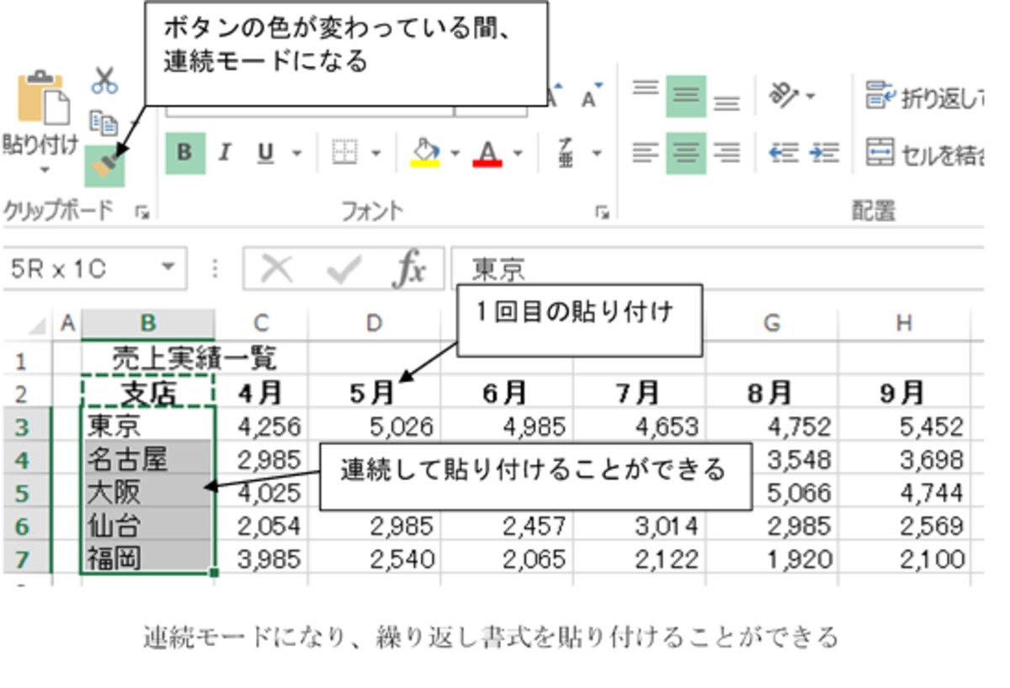This screenshot has width=1010, height=688.
Task: Click the 折り返し wrap text button
Action: point(925,97)
